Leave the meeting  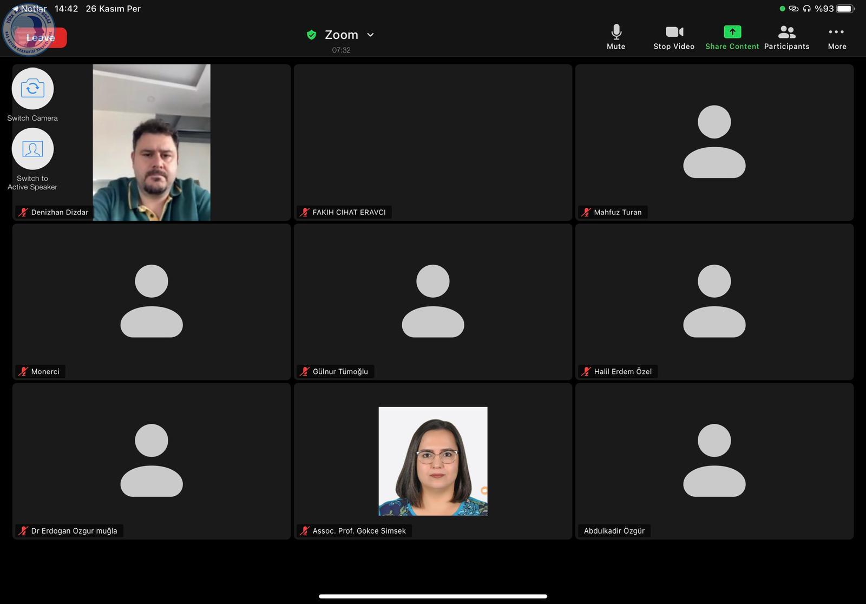coord(41,38)
